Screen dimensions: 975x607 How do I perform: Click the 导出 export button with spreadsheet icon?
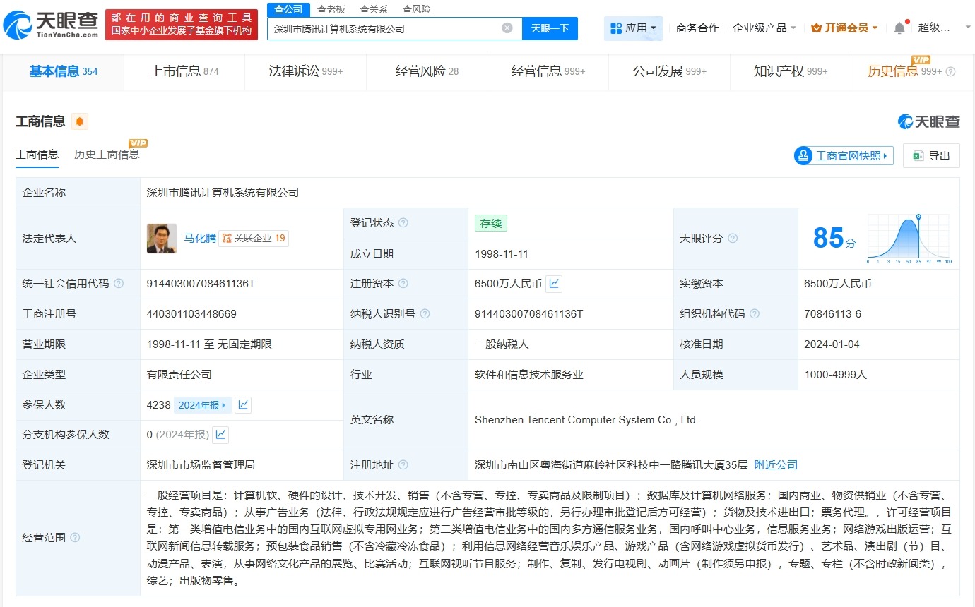tap(931, 155)
